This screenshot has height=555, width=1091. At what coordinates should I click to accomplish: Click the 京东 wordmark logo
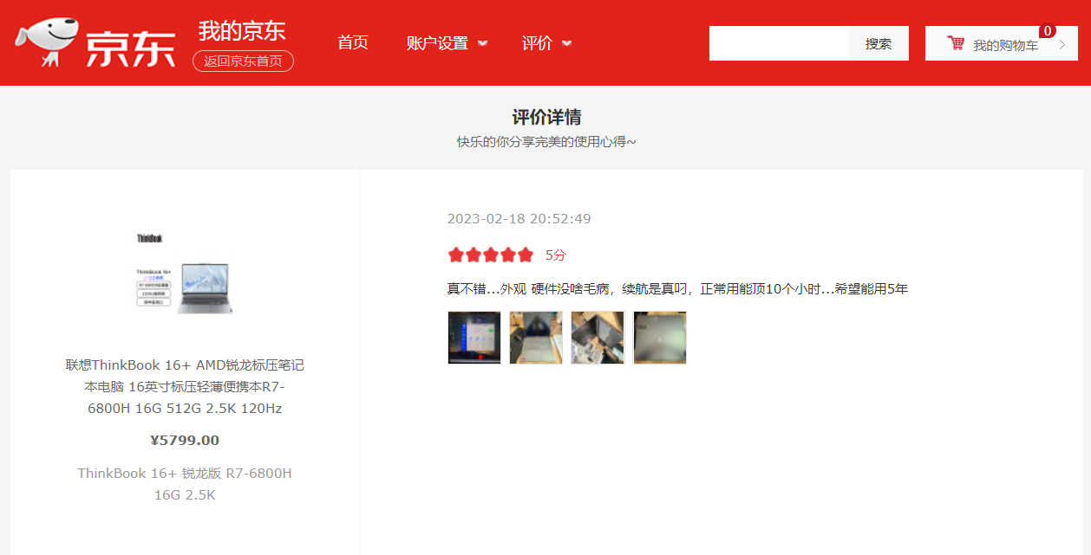(x=131, y=48)
